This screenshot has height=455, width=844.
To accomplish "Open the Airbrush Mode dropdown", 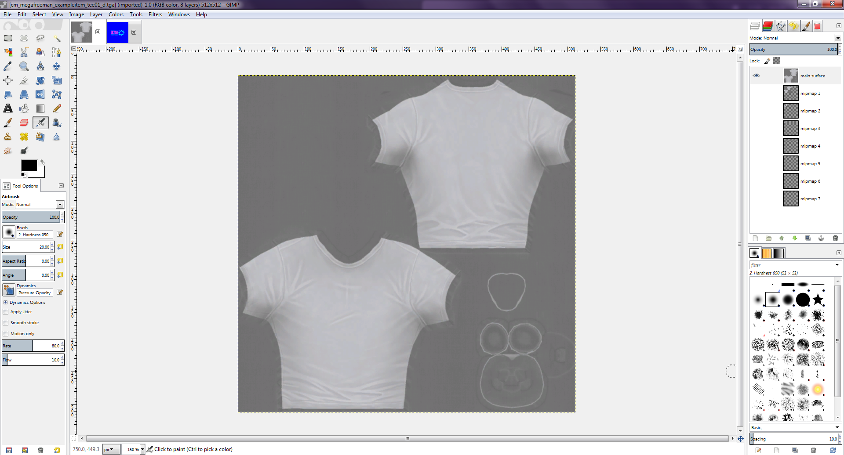I will point(60,205).
